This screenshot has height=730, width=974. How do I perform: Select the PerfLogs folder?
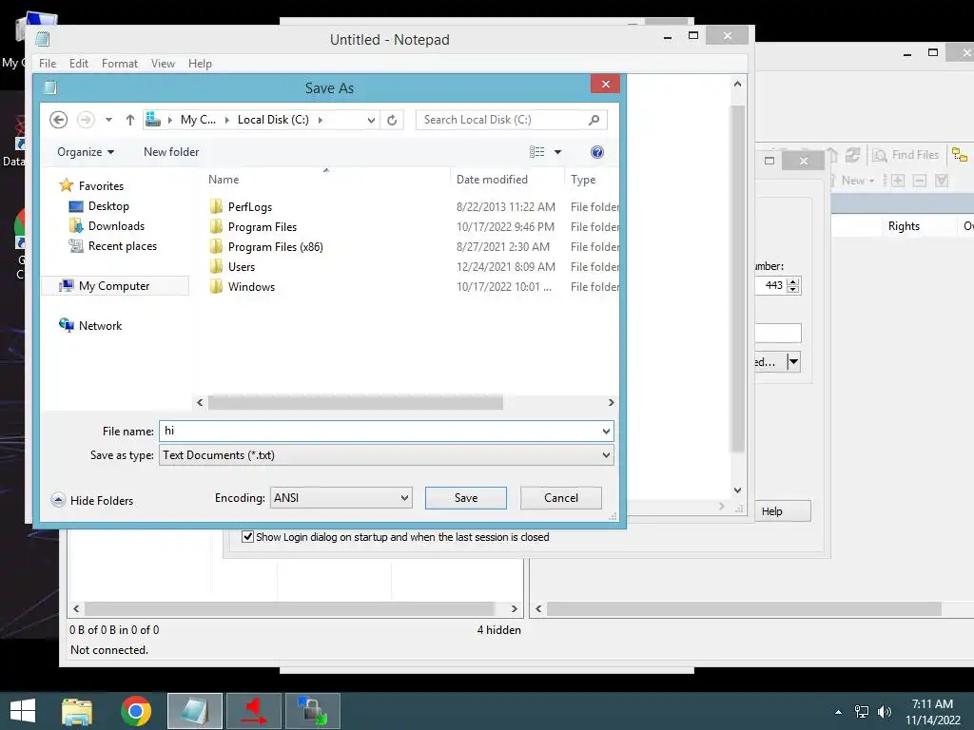[x=241, y=206]
